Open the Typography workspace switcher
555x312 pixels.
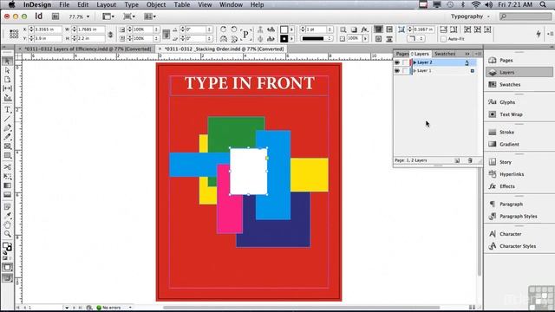tap(470, 16)
